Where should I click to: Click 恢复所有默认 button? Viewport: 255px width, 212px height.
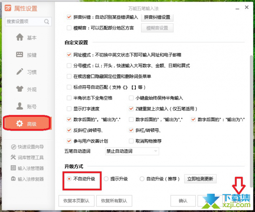(x=114, y=201)
